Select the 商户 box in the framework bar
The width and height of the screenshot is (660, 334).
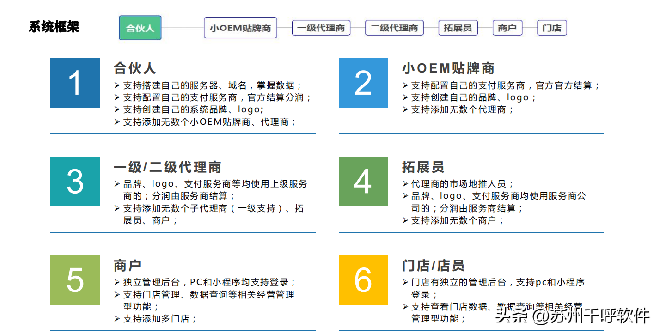[x=507, y=28]
